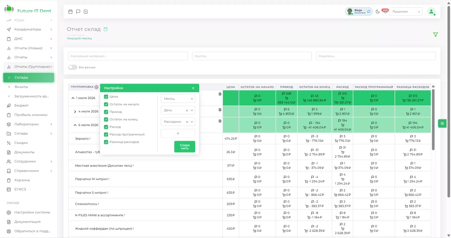Screen dimensions: 451x238
Task: Uncheck the Расход программный checkbox
Action: (106, 134)
